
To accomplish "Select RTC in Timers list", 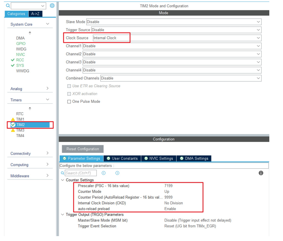I will 20,114.
